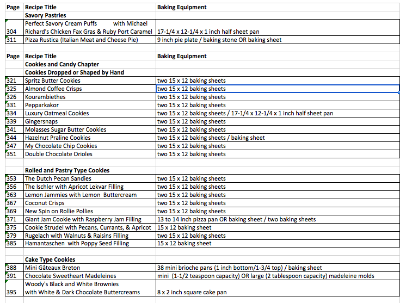This screenshot has width=406, height=303.
Task: Select 'Hamantaschen with Poppy Seed Filling' cell
Action: (x=90, y=243)
